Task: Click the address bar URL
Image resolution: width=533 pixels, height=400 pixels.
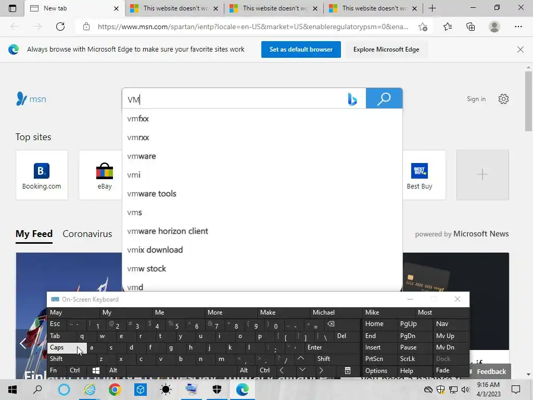Action: pyautogui.click(x=253, y=27)
